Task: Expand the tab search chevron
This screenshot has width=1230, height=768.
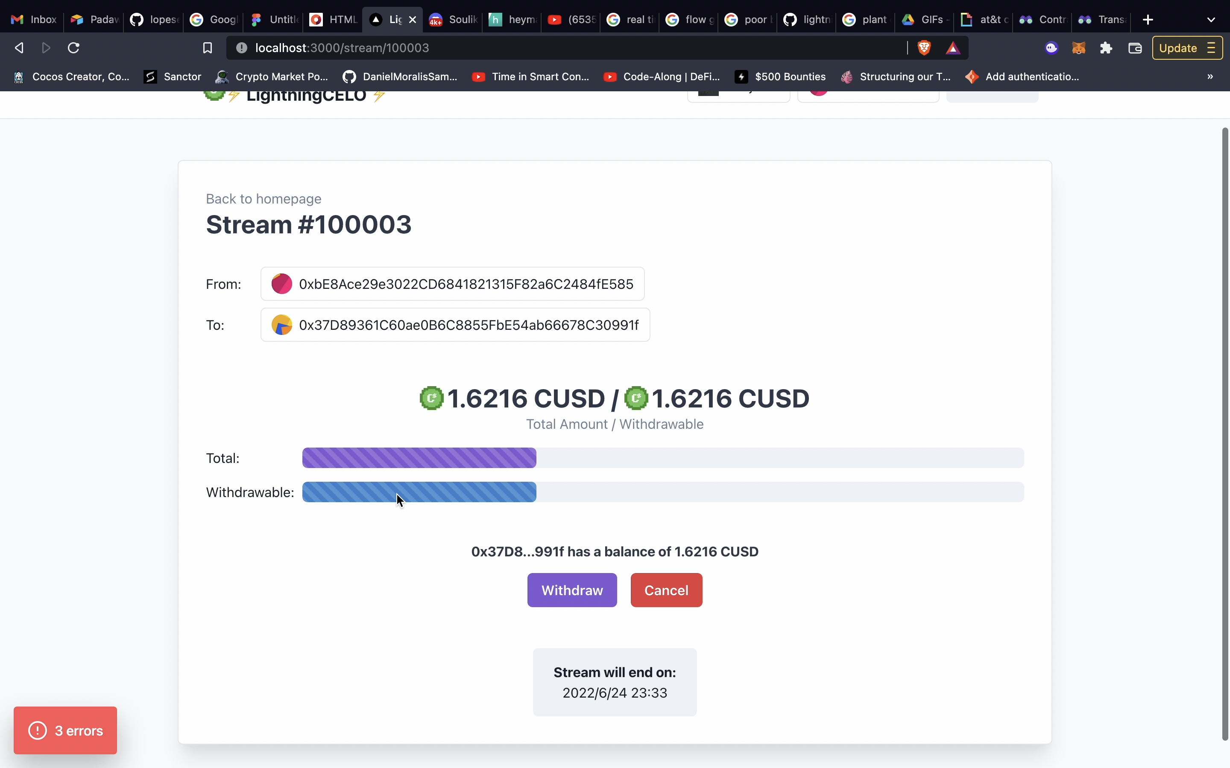Action: tap(1211, 19)
